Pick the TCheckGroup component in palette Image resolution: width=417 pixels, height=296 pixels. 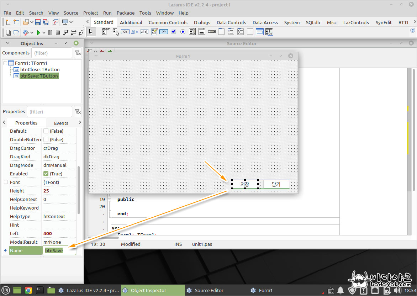click(241, 32)
